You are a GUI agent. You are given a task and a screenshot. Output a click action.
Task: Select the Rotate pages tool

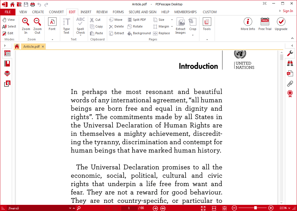135,26
